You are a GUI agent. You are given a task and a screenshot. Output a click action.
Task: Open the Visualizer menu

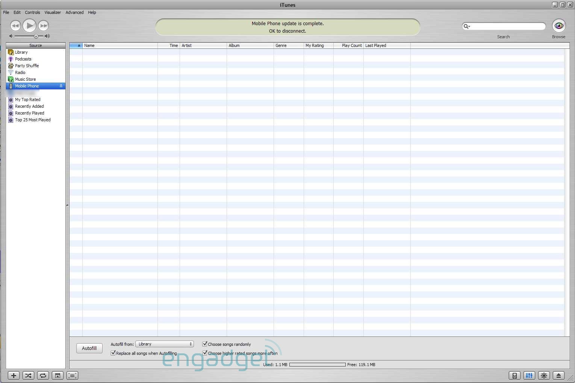[53, 12]
